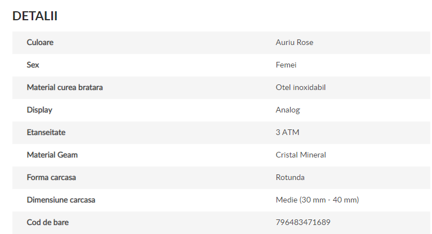Click the Rotunda shape value
The width and height of the screenshot is (432, 234).
pos(290,178)
